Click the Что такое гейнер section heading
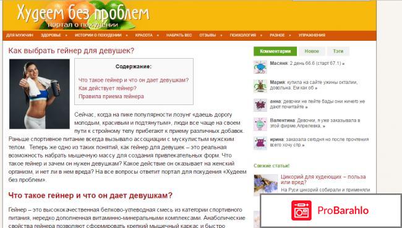Image resolution: width=402 pixels, height=228 pixels. pos(90,195)
